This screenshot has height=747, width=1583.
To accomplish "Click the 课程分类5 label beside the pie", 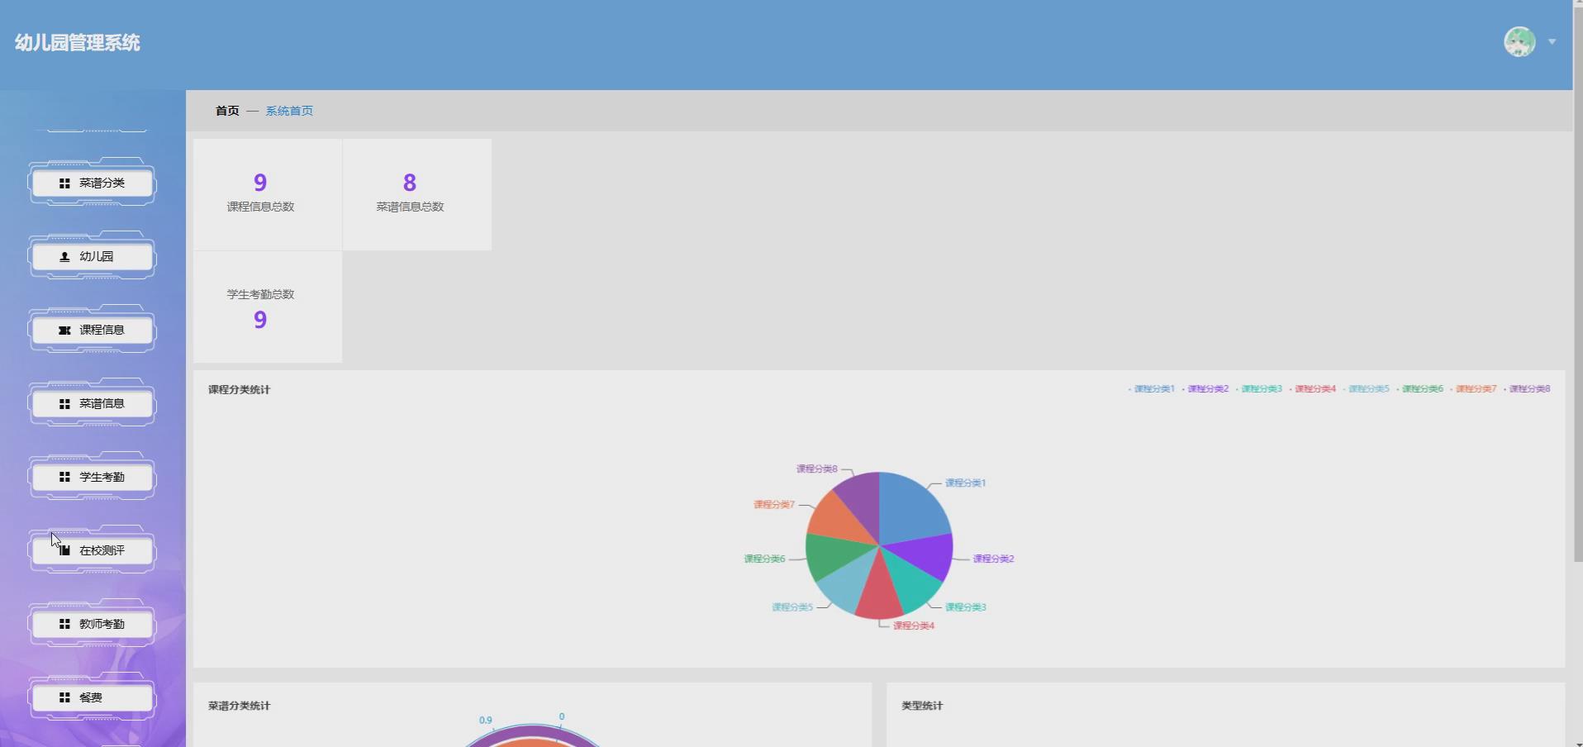I will coord(792,607).
